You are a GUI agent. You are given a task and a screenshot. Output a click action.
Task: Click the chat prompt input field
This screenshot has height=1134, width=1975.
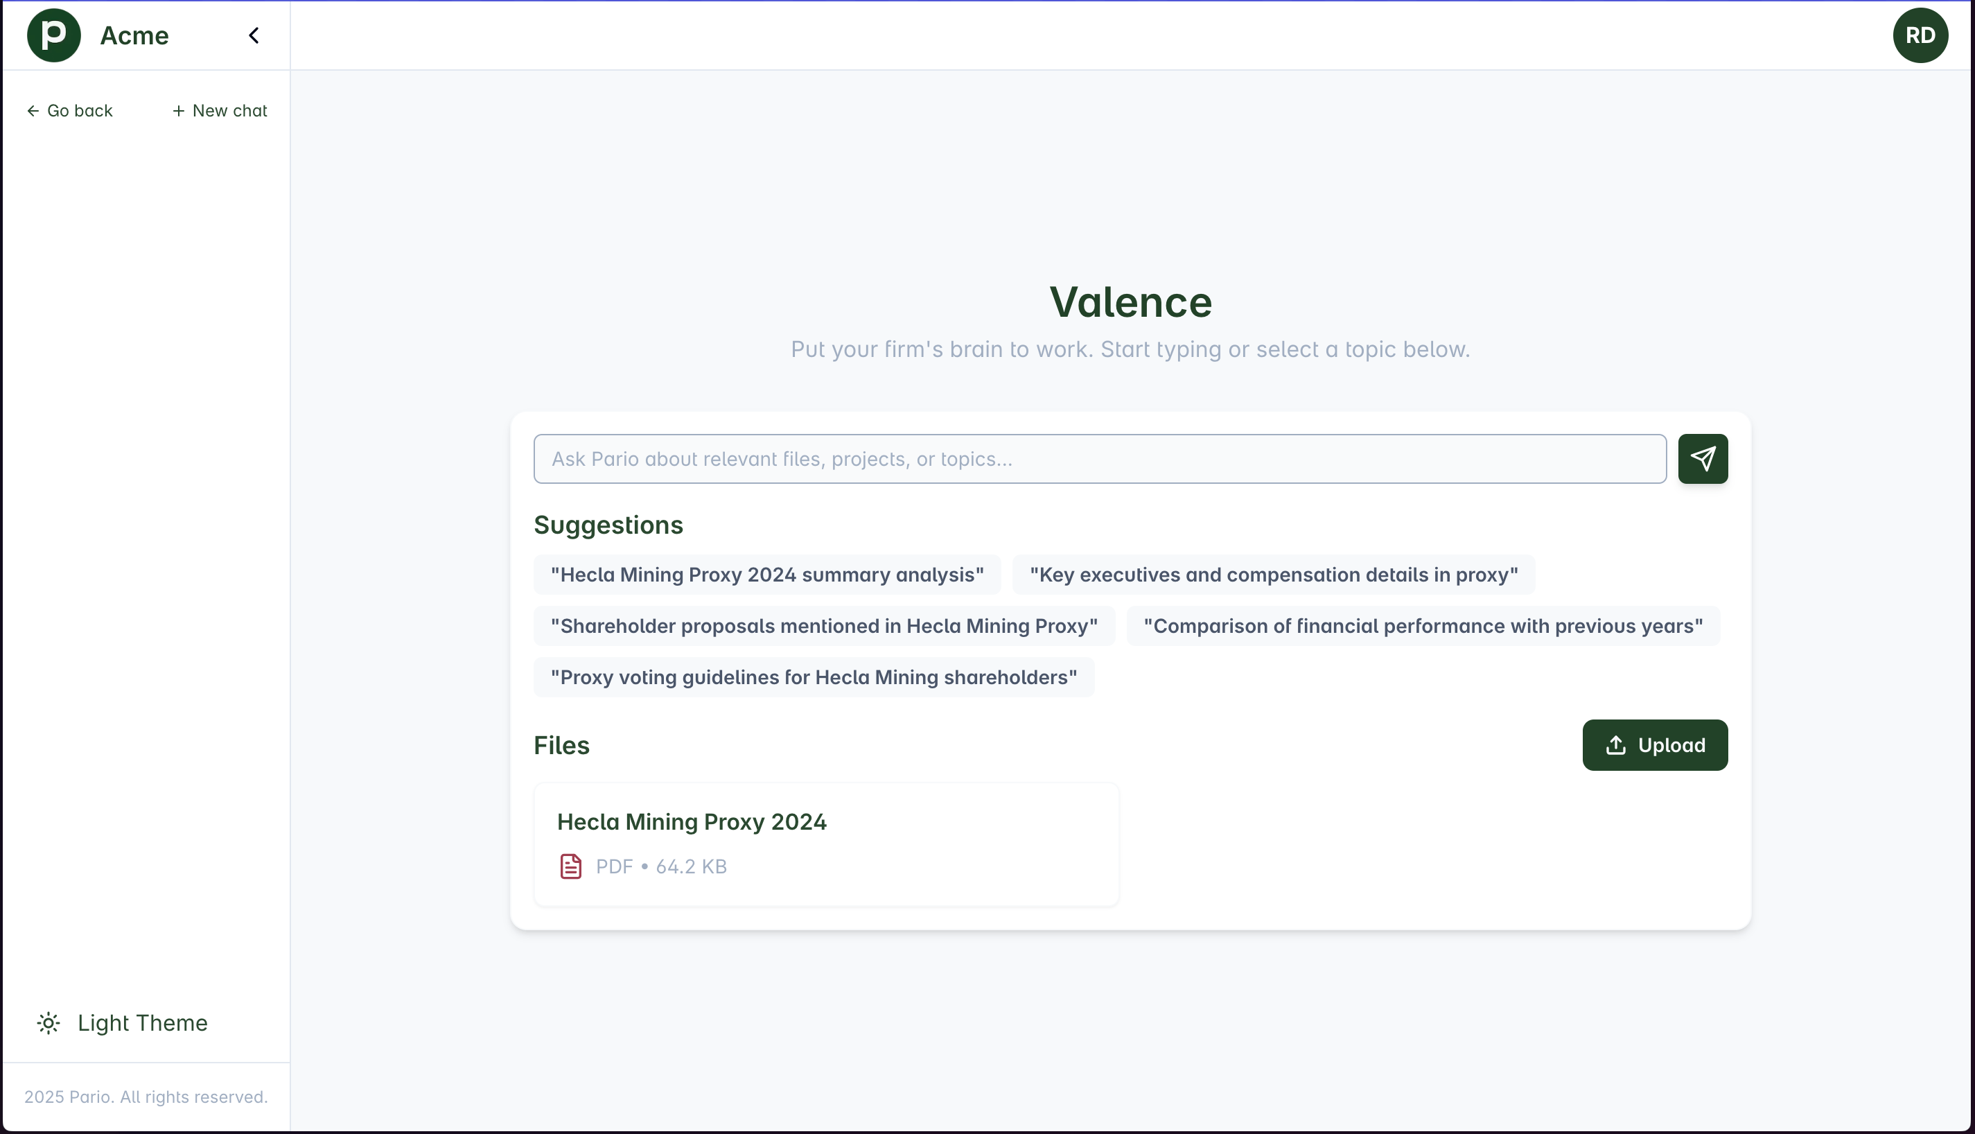coord(1099,459)
